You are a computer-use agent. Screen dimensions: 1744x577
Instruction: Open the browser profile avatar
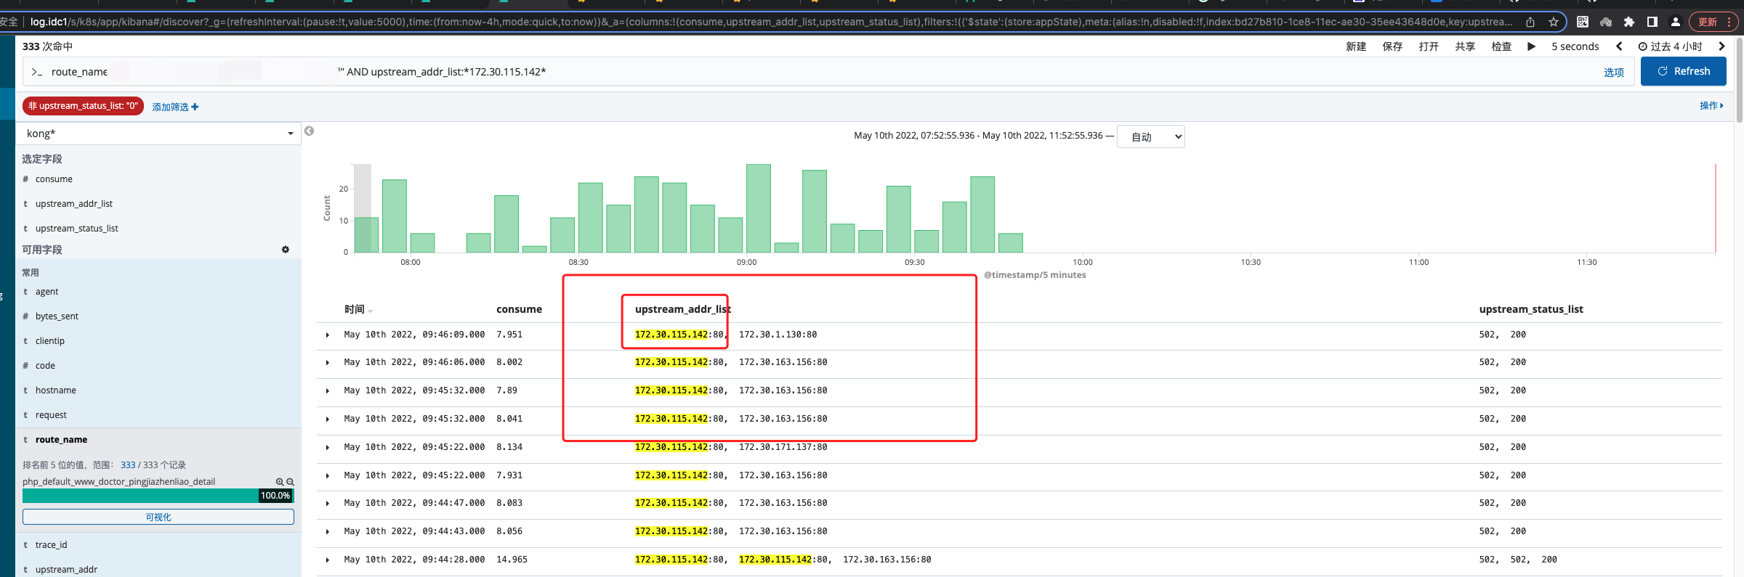(1676, 22)
